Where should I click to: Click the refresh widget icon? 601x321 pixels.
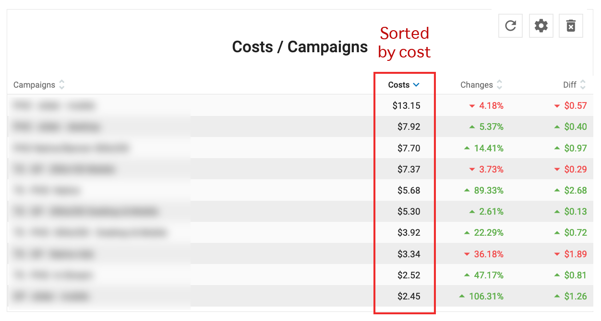[x=510, y=25]
